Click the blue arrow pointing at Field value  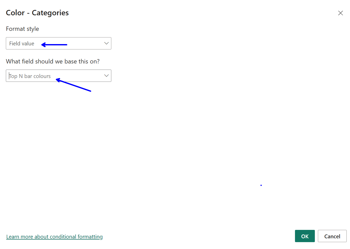[54, 45]
